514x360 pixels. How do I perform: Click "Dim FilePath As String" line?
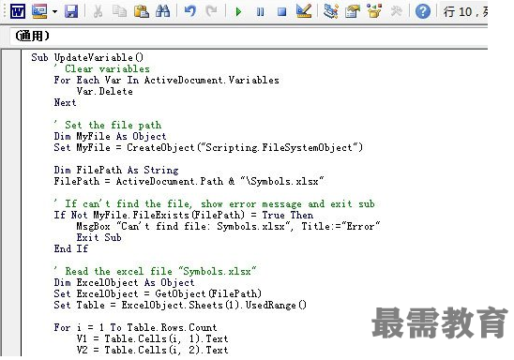(x=116, y=170)
